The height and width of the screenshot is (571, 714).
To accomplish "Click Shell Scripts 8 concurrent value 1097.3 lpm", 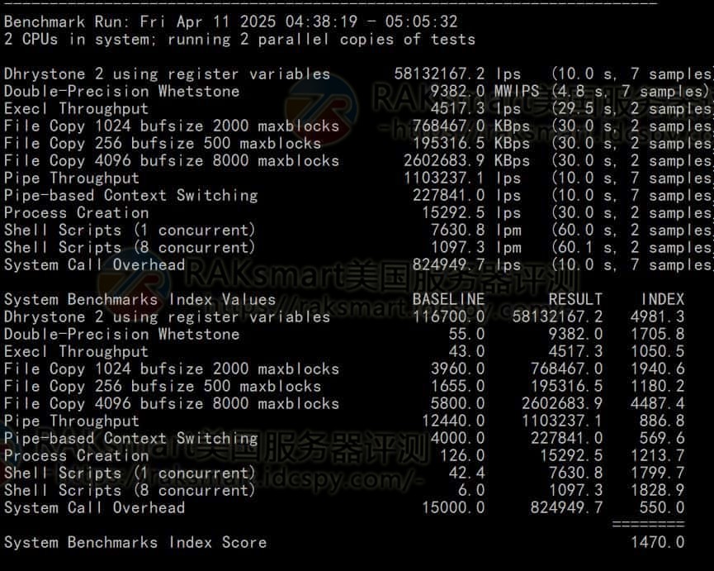I will click(475, 247).
